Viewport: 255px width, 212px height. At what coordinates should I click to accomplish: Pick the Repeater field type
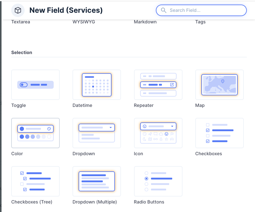[158, 85]
